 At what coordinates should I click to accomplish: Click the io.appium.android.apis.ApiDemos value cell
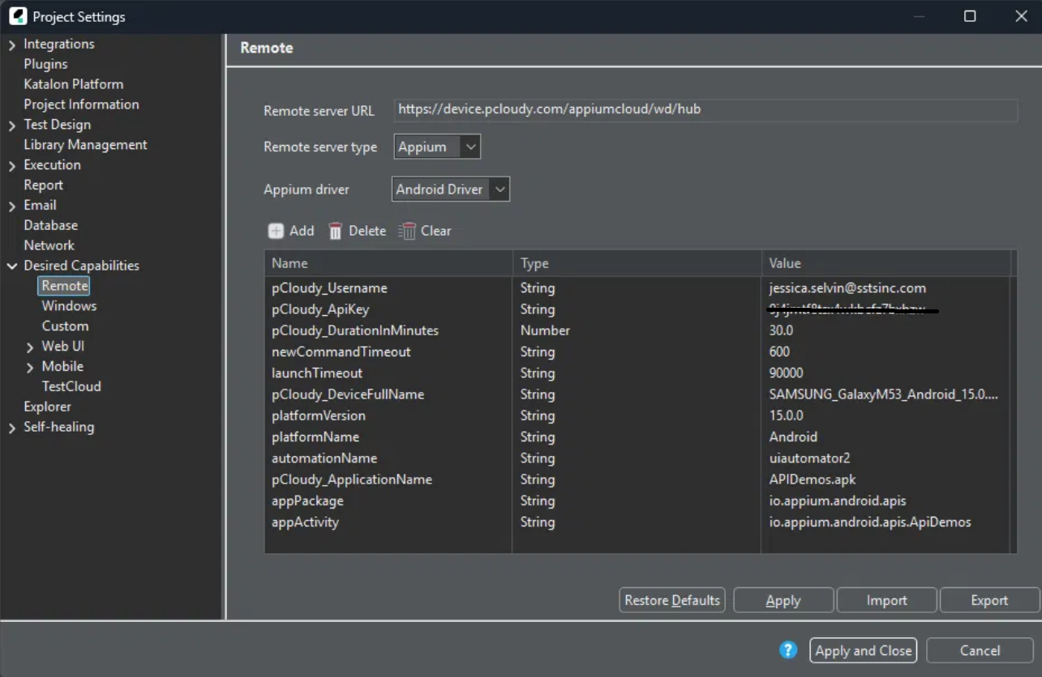[870, 522]
